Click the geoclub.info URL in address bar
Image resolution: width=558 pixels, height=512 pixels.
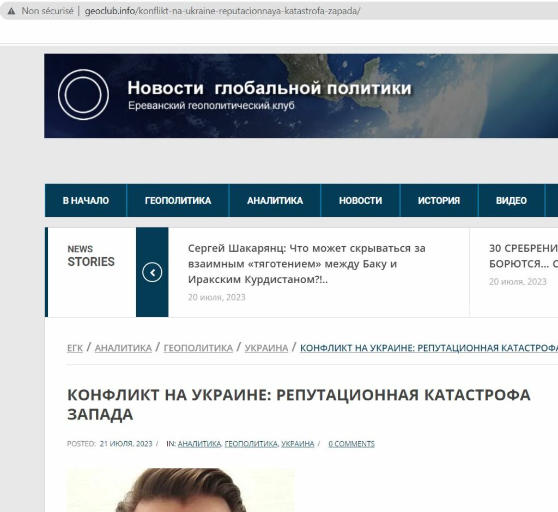pyautogui.click(x=222, y=11)
